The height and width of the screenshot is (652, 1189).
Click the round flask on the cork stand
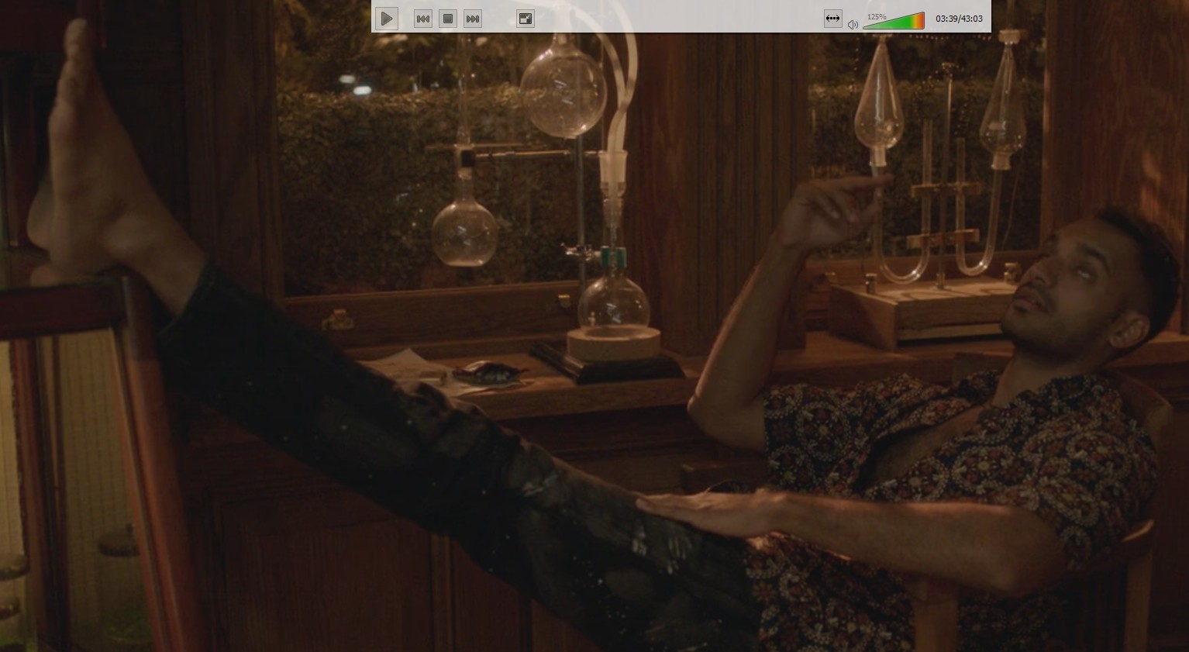pyautogui.click(x=613, y=302)
